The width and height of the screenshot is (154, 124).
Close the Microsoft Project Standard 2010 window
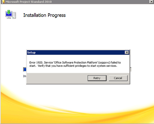(151, 2)
